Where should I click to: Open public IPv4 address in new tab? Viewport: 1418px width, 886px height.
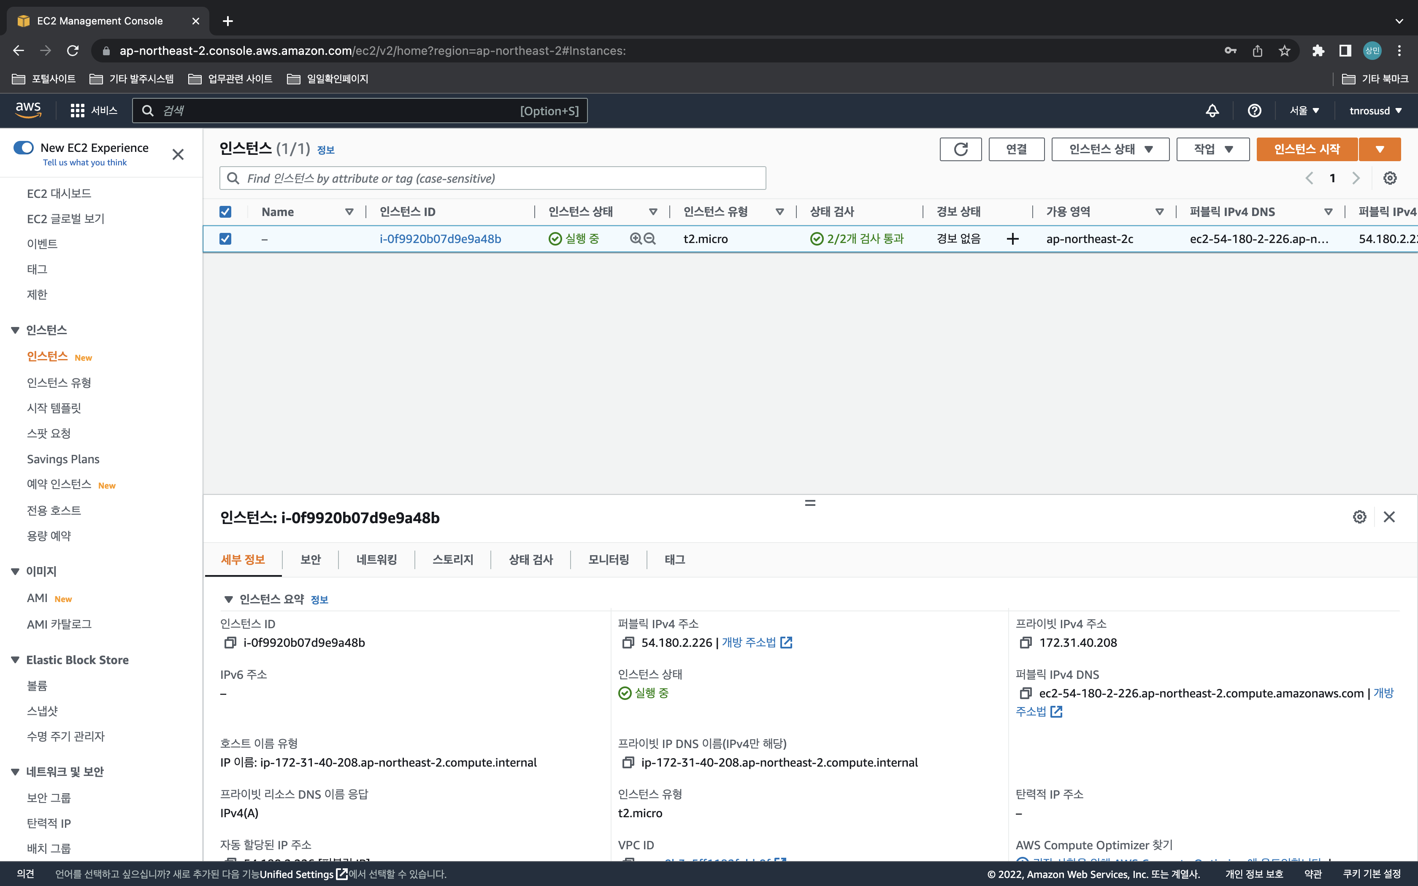(757, 643)
